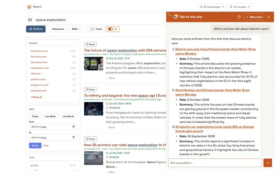The image size is (278, 173).
Task: Select the Today date filter
Action: [35, 116]
